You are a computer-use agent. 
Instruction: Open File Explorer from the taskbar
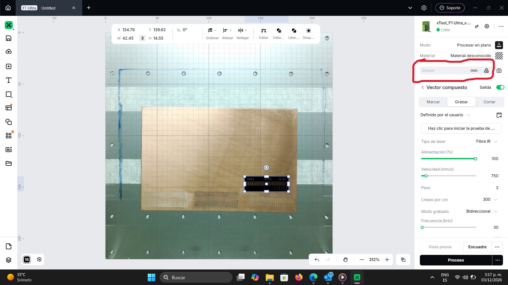point(269,278)
